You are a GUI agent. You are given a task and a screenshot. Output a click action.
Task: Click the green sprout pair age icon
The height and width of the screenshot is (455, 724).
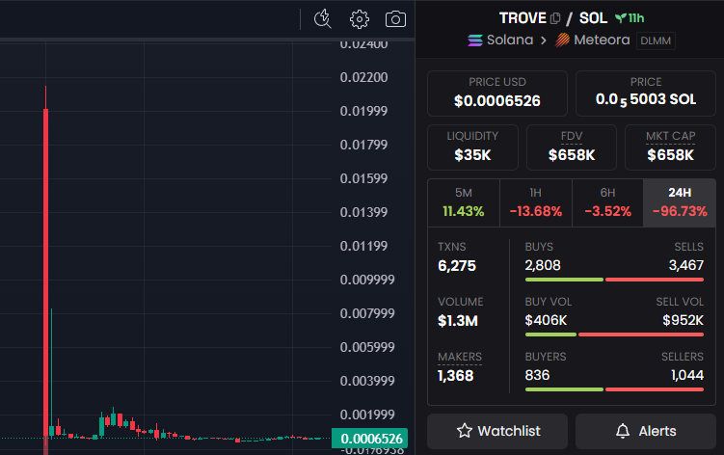[621, 18]
